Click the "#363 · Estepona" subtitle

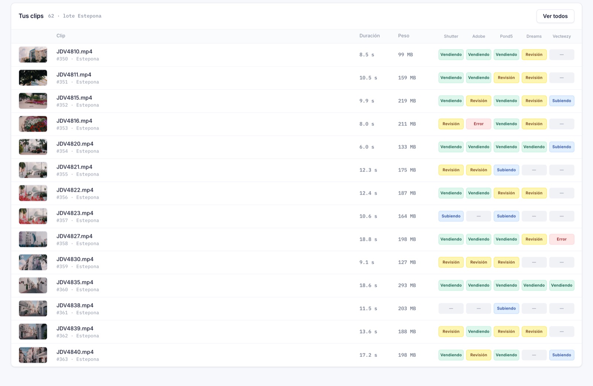click(78, 359)
